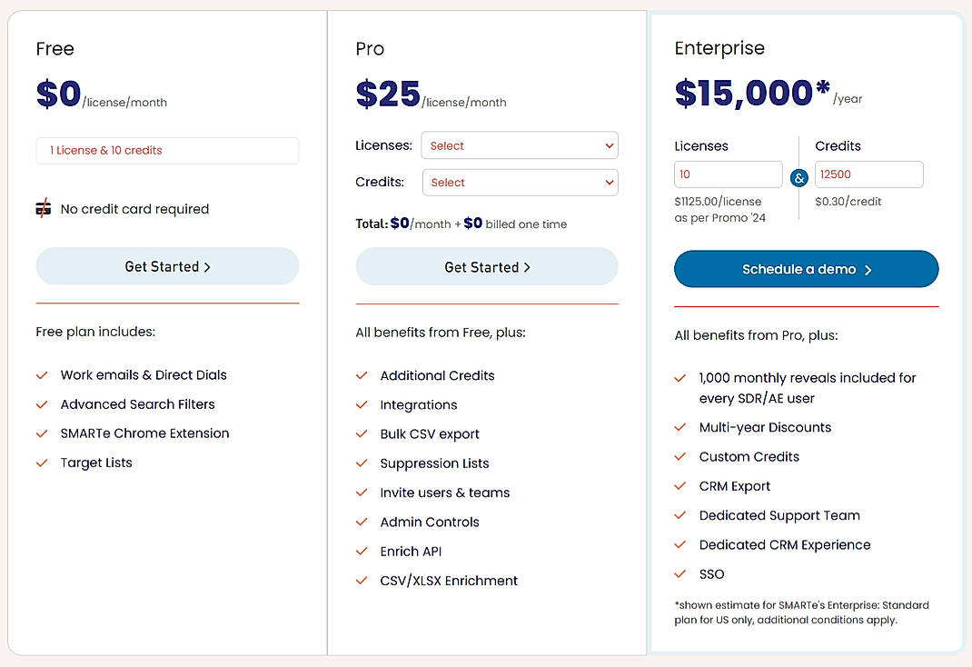Image resolution: width=972 pixels, height=667 pixels.
Task: Click the checkmark beside "Advanced Search Filters"
Action: 42,403
